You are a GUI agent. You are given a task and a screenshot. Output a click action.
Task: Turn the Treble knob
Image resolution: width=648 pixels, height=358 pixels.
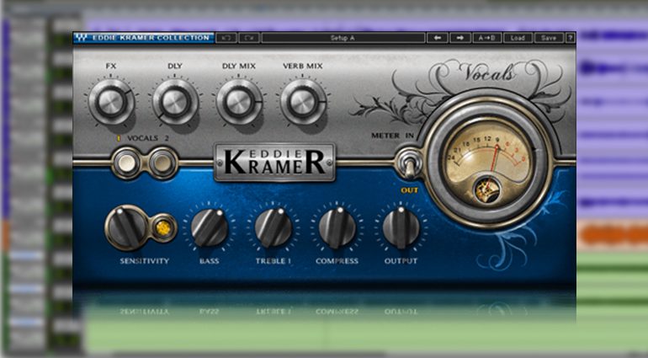(x=274, y=227)
